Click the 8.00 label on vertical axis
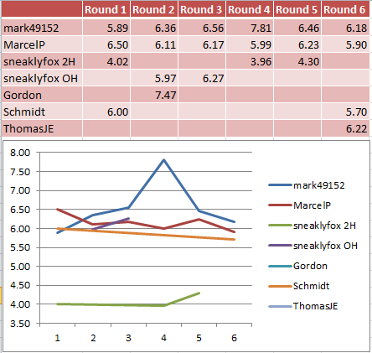This screenshot has width=372, height=353. [20, 153]
